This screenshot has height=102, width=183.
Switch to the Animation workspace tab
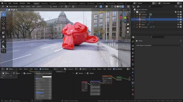[x=91, y=4]
